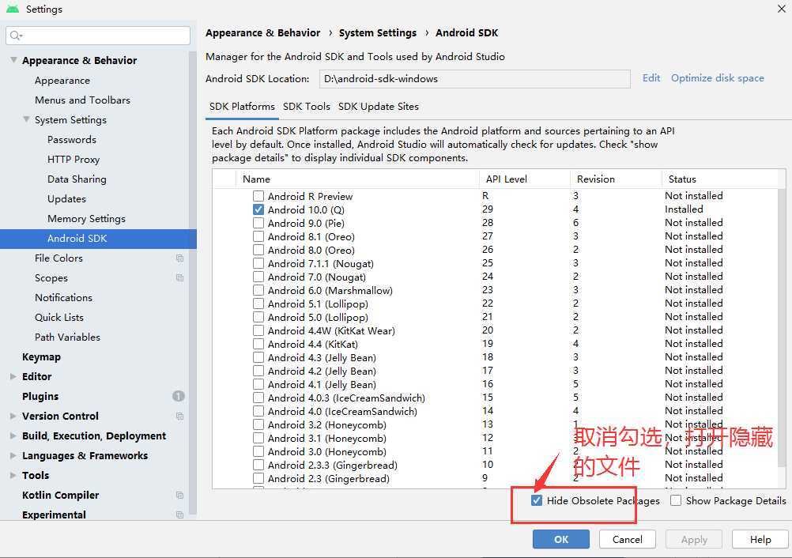Open Updates settings page
Screen dimensions: 792x558
(x=66, y=199)
